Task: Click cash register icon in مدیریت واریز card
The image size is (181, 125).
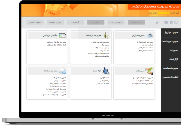Action: click(x=150, y=35)
